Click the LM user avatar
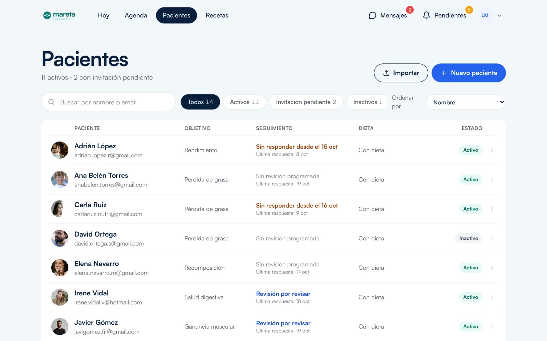This screenshot has height=341, width=547. [x=485, y=15]
